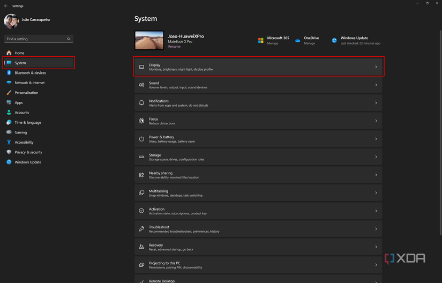Click the back arrow in Settings title bar
Viewport: 442px width, 283px height.
(6, 6)
